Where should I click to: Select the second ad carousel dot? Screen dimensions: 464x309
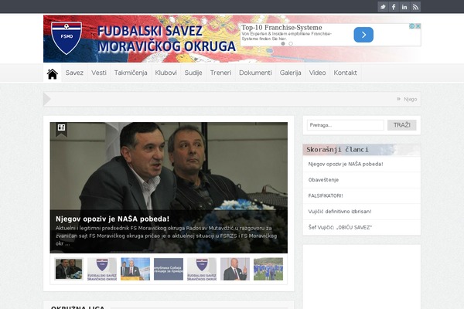[x=291, y=43]
